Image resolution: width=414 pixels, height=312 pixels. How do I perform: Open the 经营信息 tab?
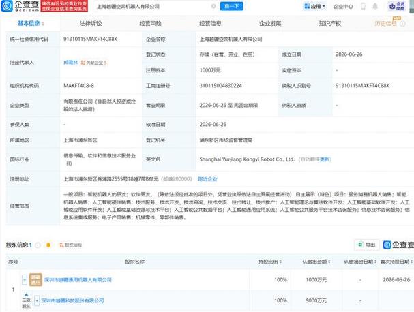(x=210, y=23)
